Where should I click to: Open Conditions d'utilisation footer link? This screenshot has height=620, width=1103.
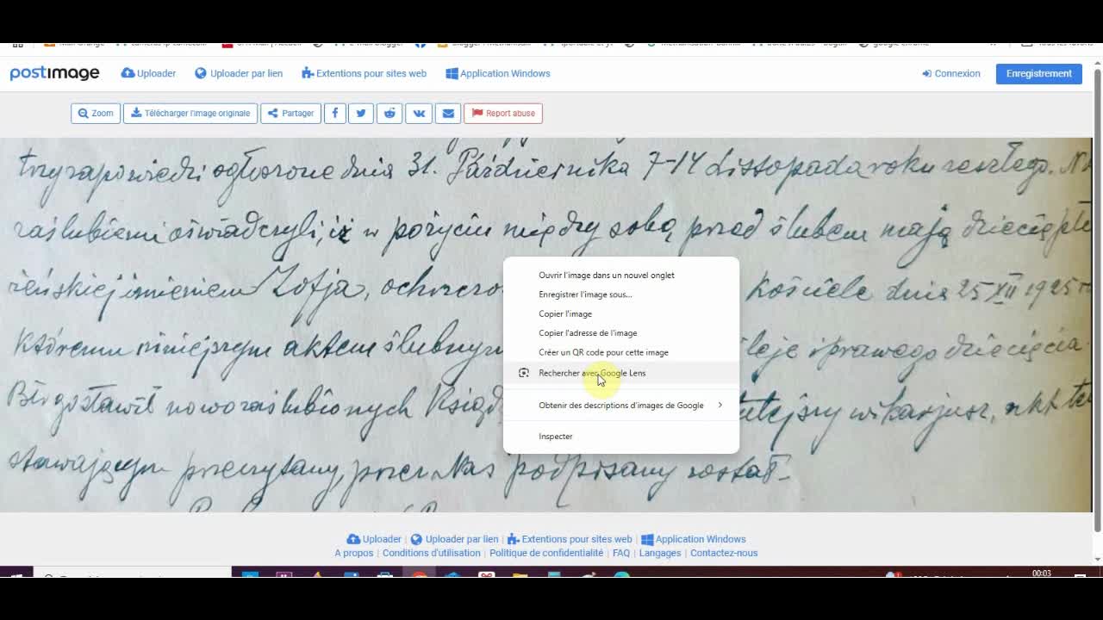coord(432,553)
